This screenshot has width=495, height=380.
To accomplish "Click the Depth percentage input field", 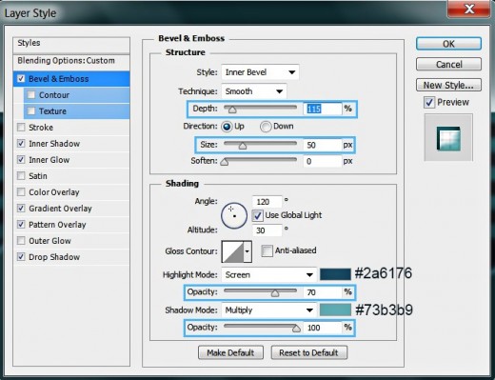I will click(323, 109).
